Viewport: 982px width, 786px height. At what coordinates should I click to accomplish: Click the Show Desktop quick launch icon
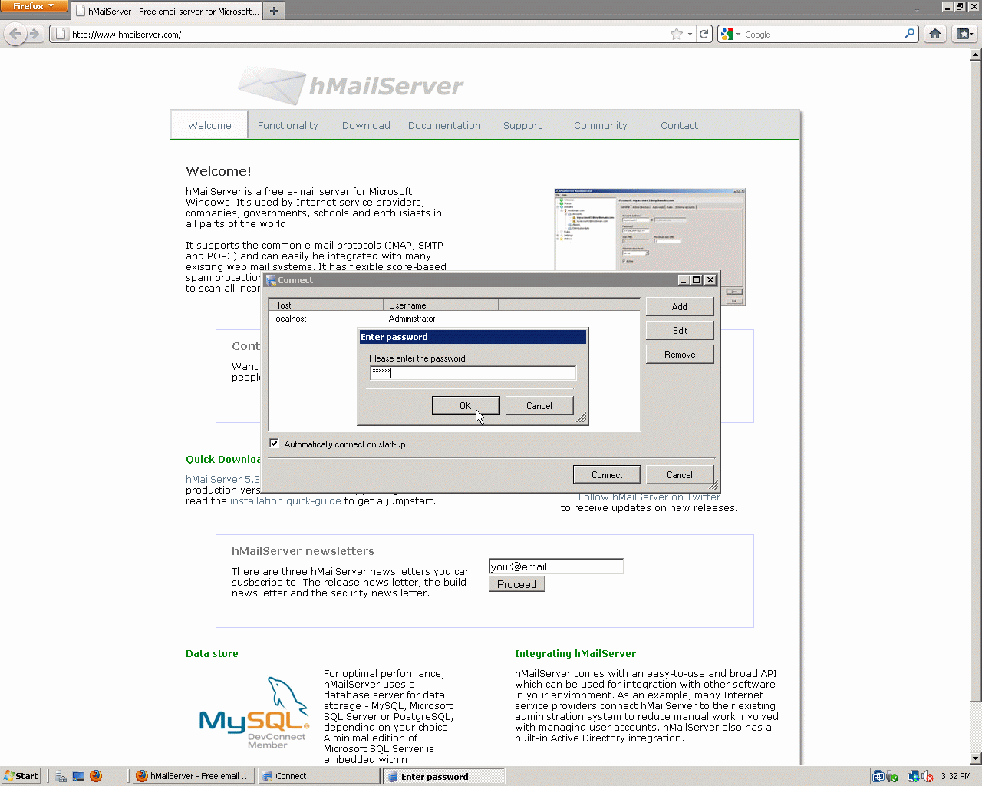tap(78, 776)
